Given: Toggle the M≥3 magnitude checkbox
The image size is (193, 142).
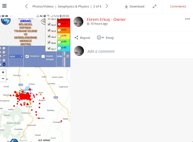Looking at the screenshot, I should click(49, 24).
